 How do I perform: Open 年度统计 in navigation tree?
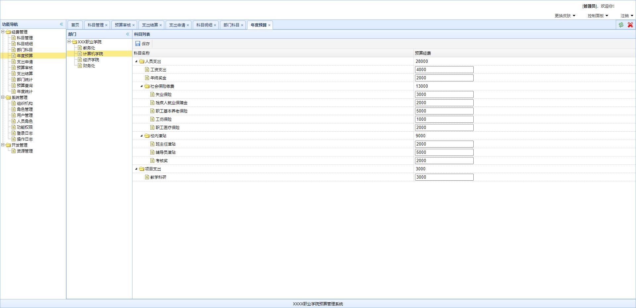tap(25, 91)
